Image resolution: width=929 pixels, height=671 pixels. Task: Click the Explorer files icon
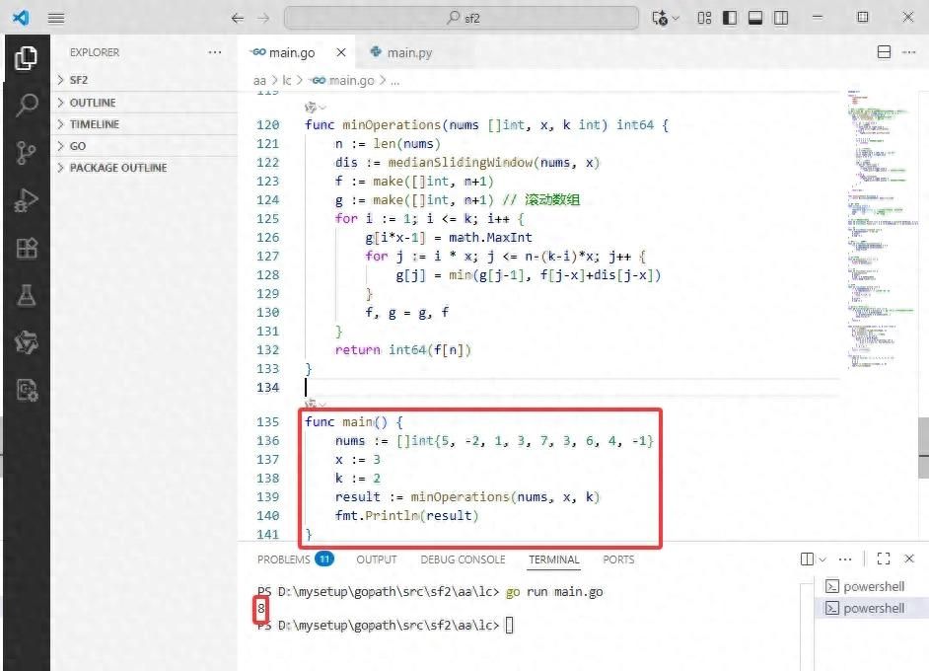click(27, 58)
